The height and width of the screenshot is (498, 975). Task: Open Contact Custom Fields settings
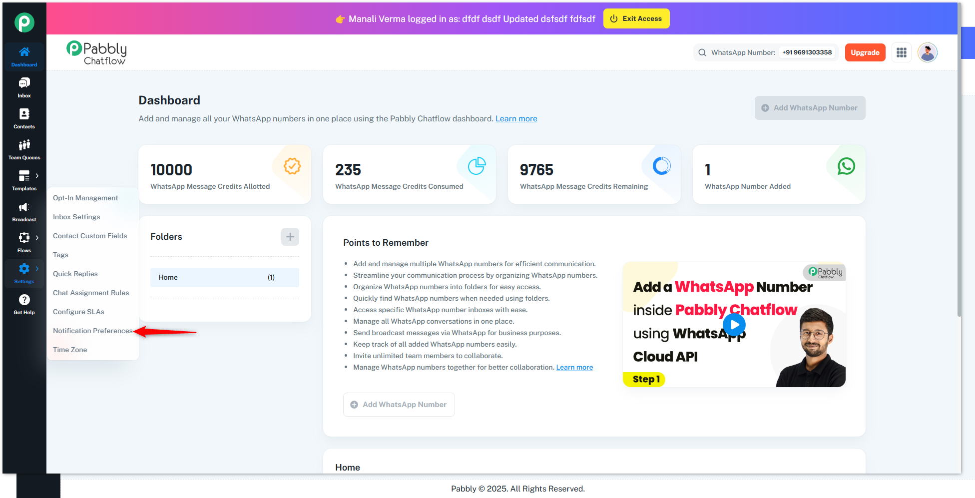(x=90, y=236)
